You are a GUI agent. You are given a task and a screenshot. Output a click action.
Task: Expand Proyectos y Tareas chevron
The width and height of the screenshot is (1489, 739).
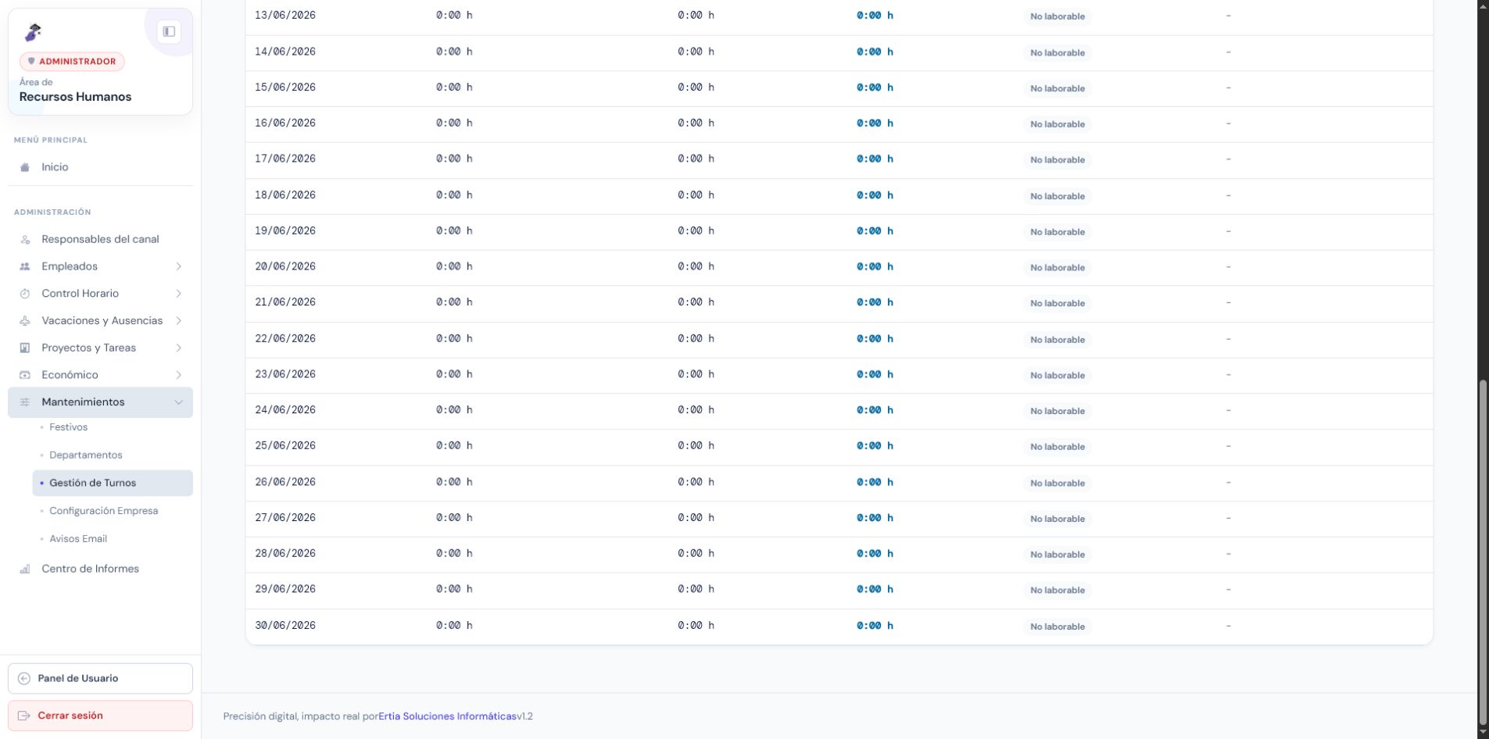pos(178,348)
